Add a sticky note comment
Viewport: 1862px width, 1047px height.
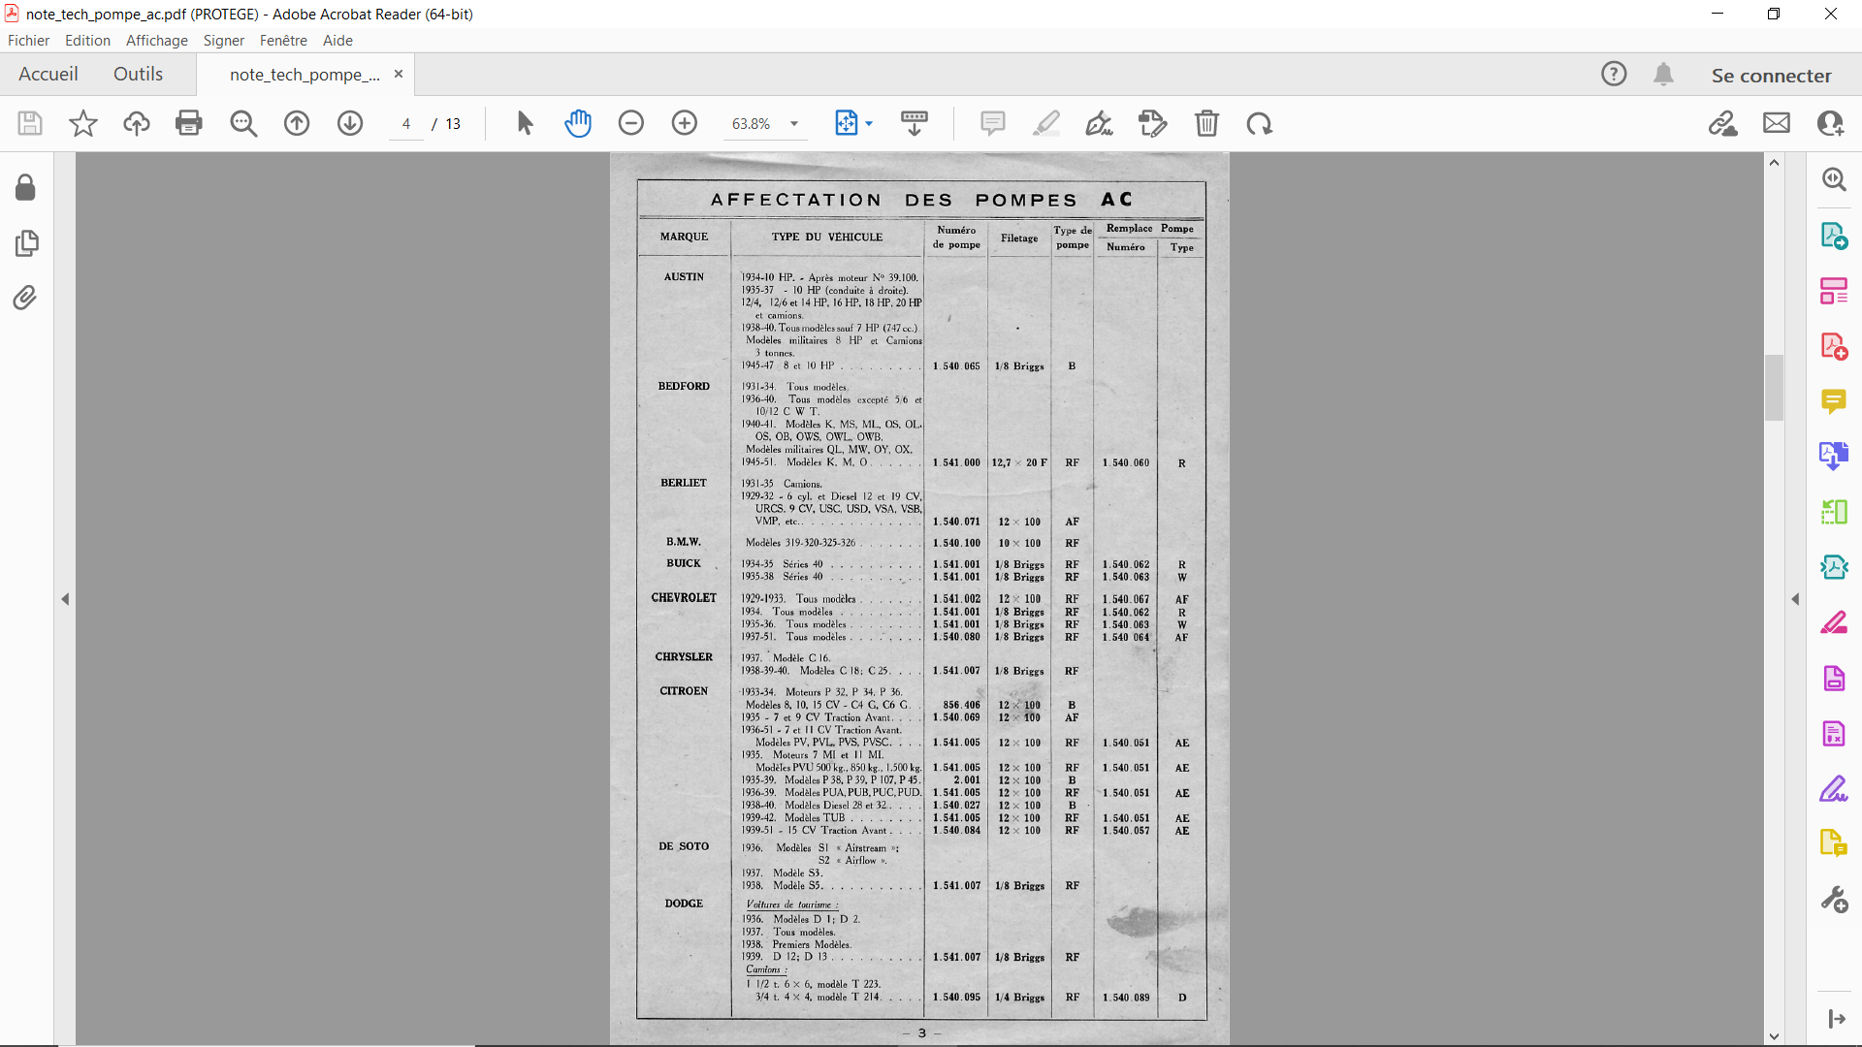click(992, 123)
